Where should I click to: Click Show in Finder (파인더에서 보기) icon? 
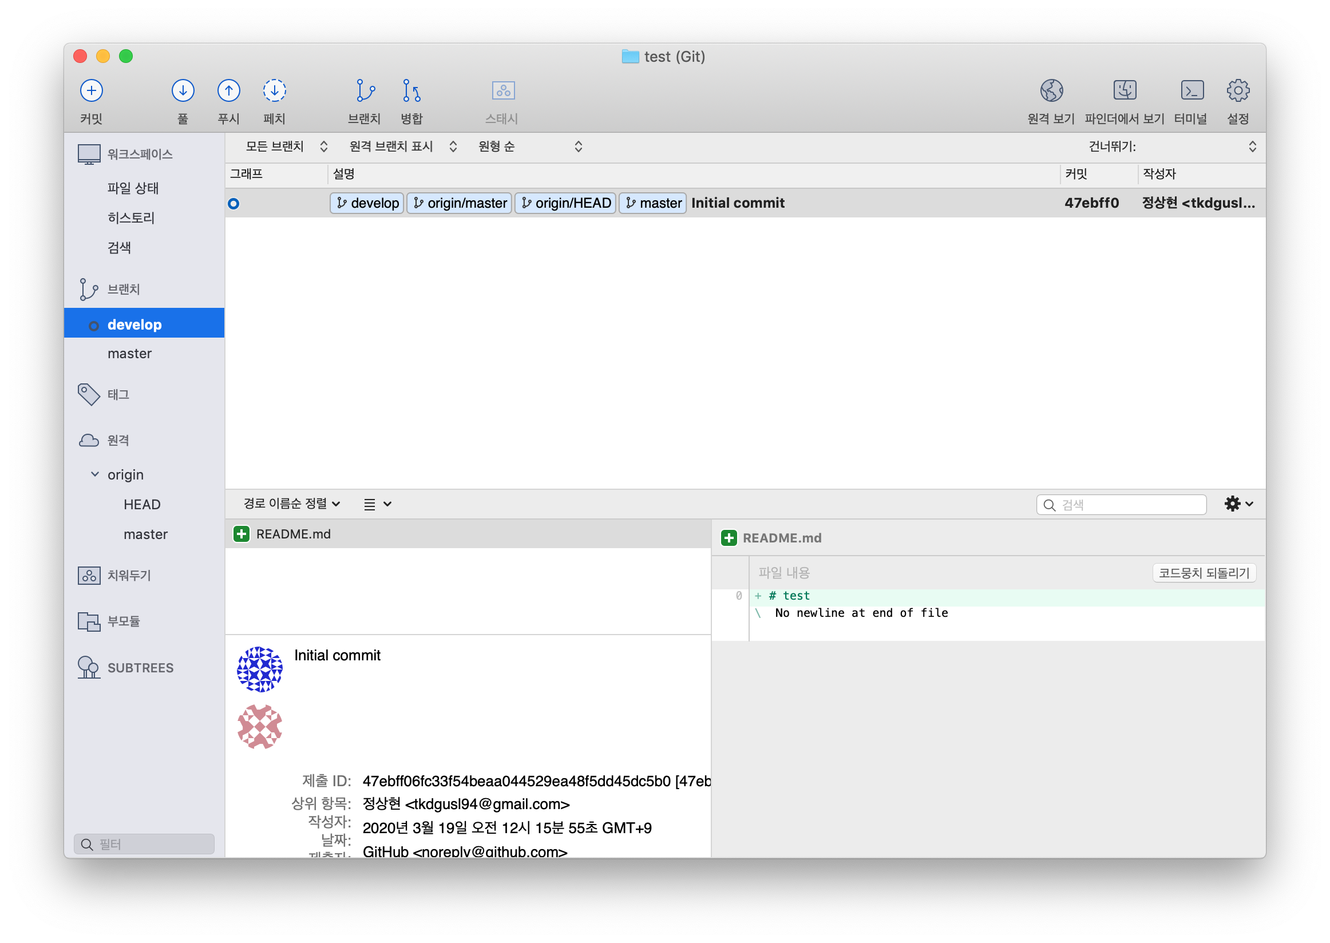point(1124,90)
